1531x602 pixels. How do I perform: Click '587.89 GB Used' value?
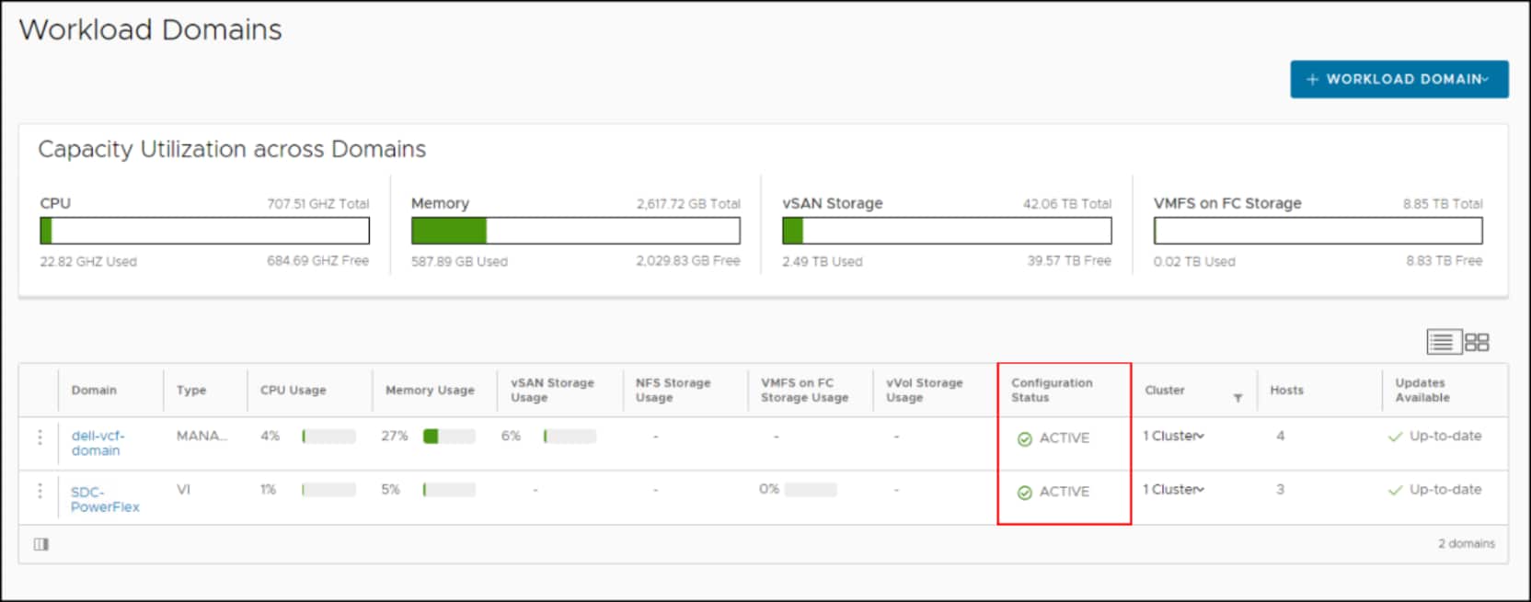459,262
